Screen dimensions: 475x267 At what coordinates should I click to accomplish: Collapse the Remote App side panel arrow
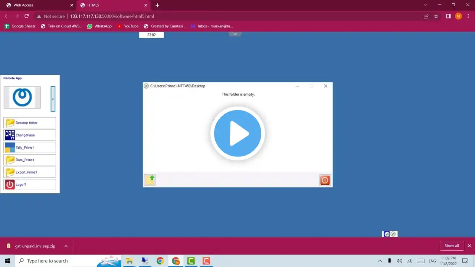[53, 99]
